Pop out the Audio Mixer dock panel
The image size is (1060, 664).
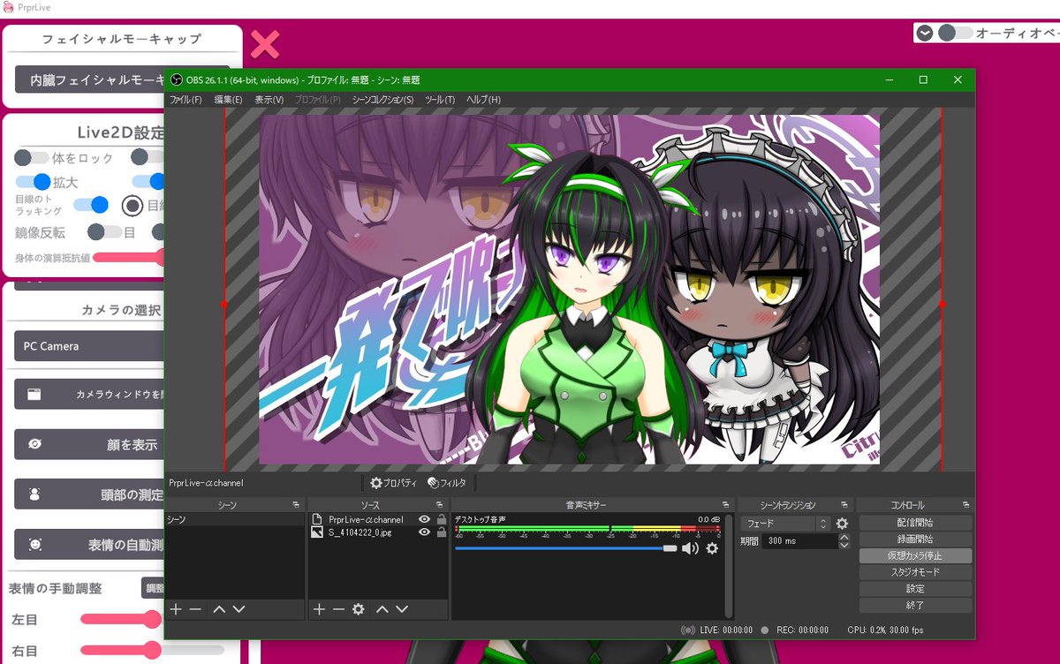[725, 505]
